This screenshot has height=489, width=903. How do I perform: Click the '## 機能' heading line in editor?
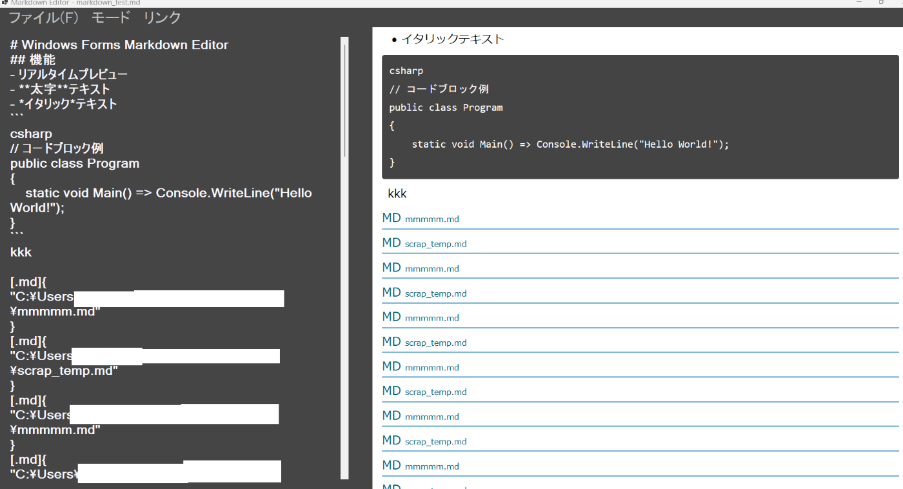pos(33,60)
